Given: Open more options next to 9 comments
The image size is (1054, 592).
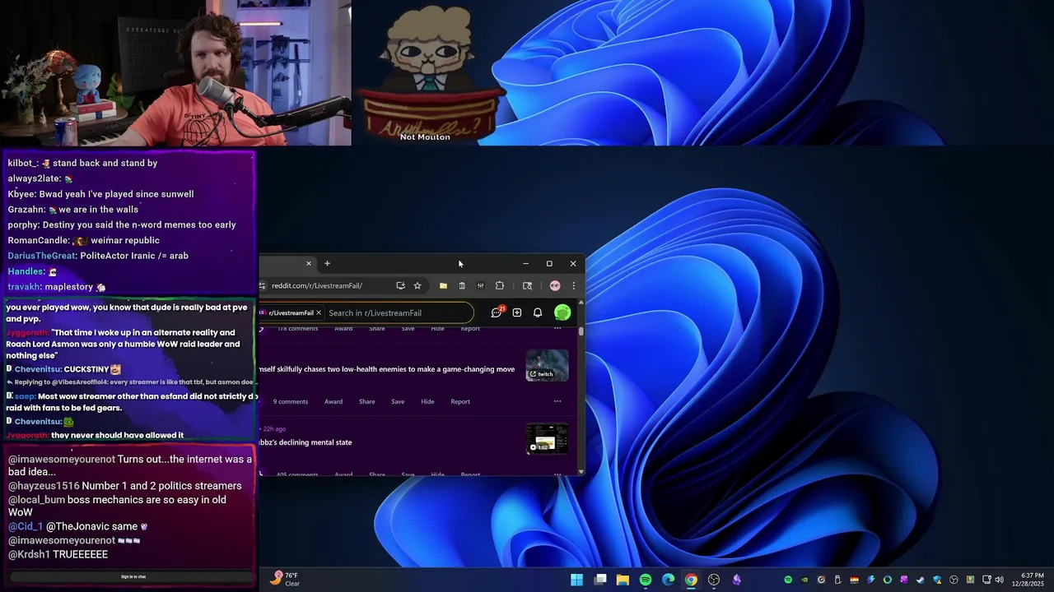Looking at the screenshot, I should [557, 401].
